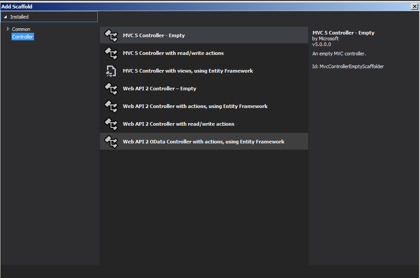Click the MVC 5 Controller with views icon

(x=111, y=71)
